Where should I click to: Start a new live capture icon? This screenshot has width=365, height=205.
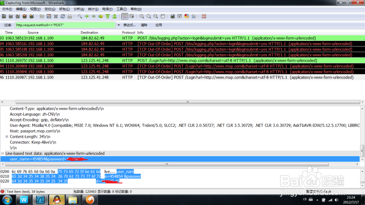coord(18,16)
